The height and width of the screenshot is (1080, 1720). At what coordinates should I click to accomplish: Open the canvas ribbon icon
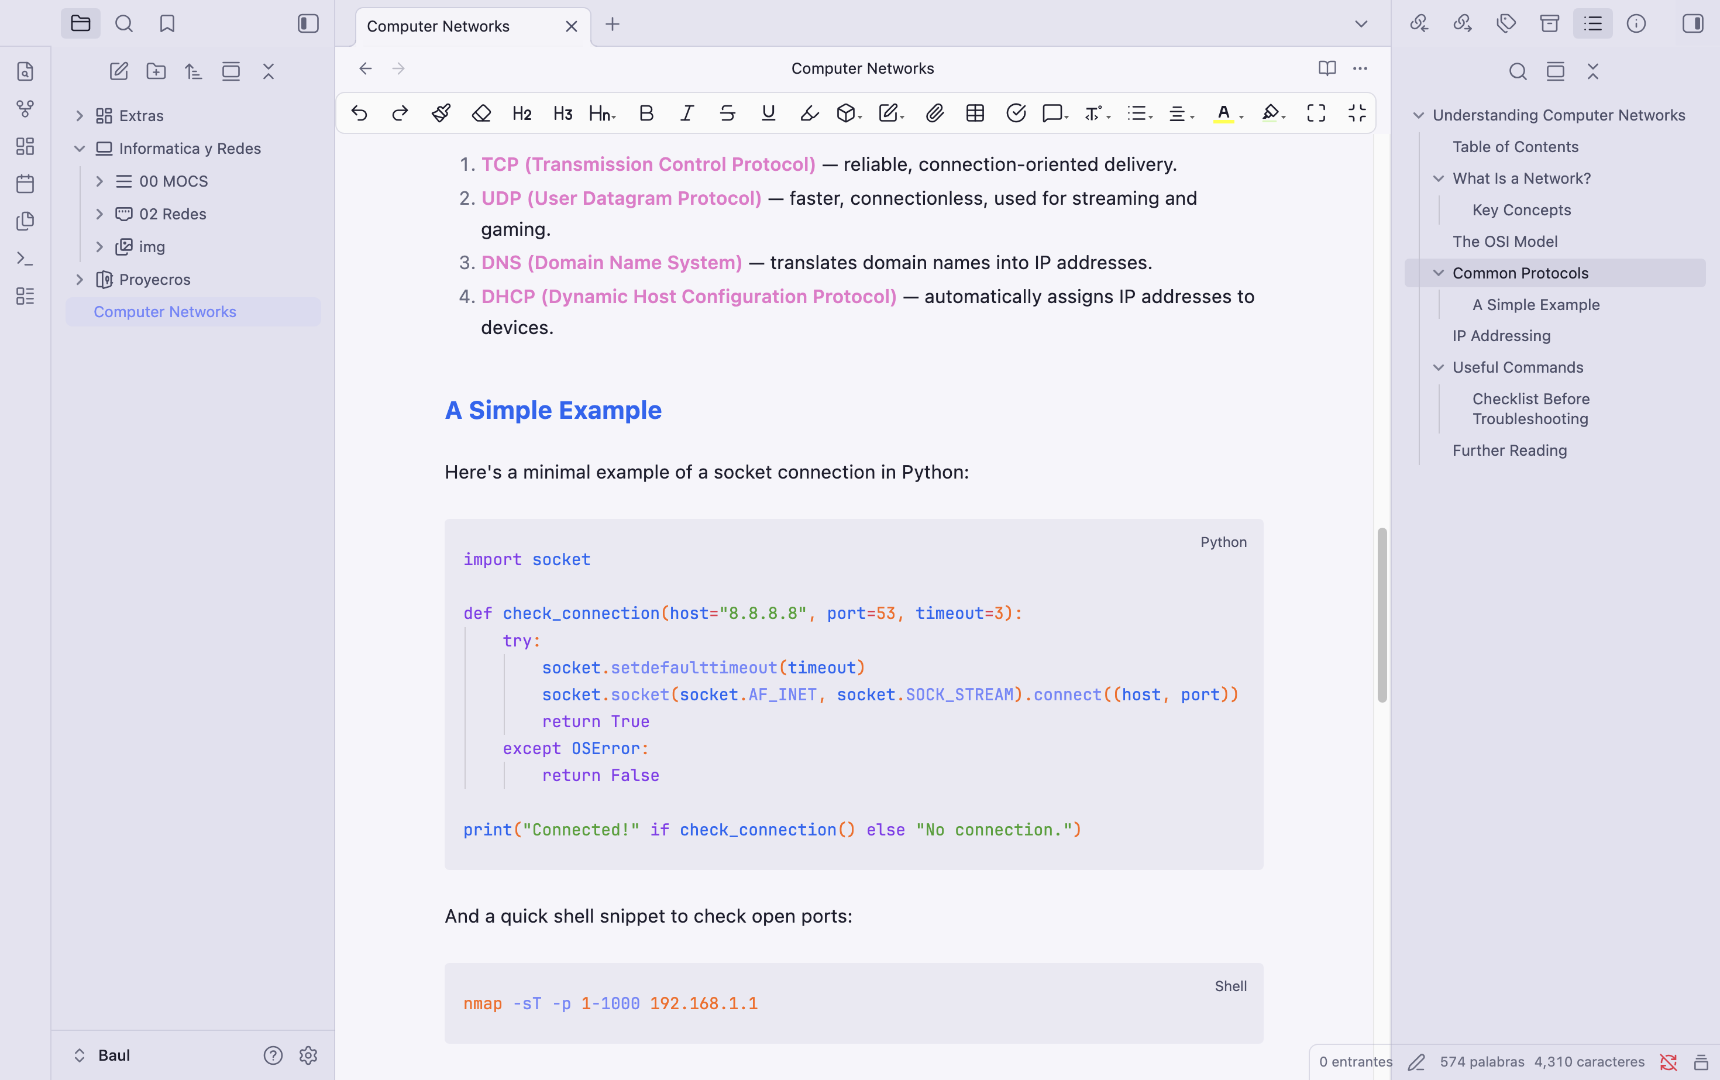click(25, 146)
